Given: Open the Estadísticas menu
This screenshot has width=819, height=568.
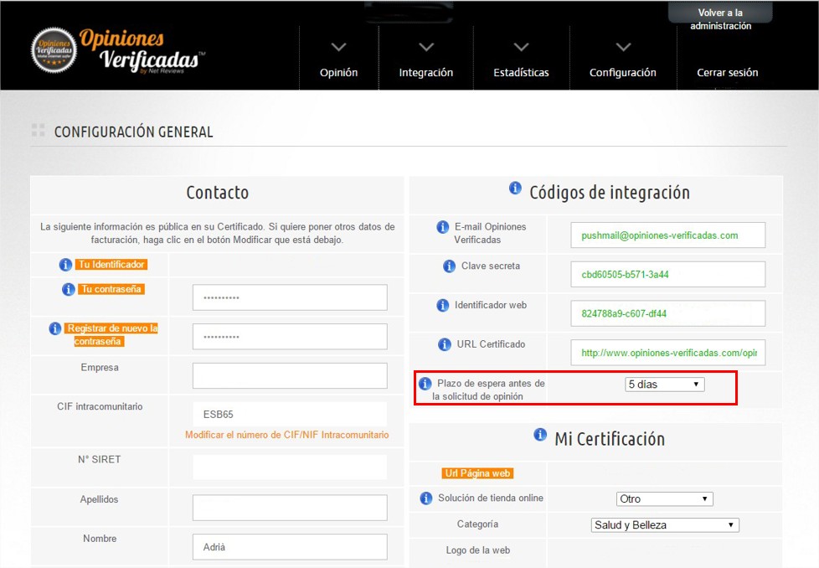Looking at the screenshot, I should click(x=521, y=73).
